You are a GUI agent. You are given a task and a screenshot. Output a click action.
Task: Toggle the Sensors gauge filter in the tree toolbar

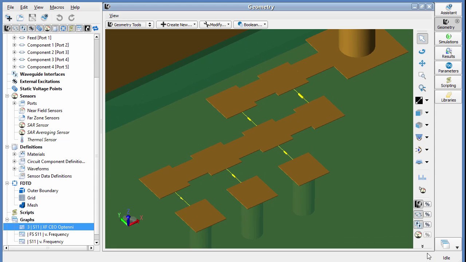tap(47, 28)
